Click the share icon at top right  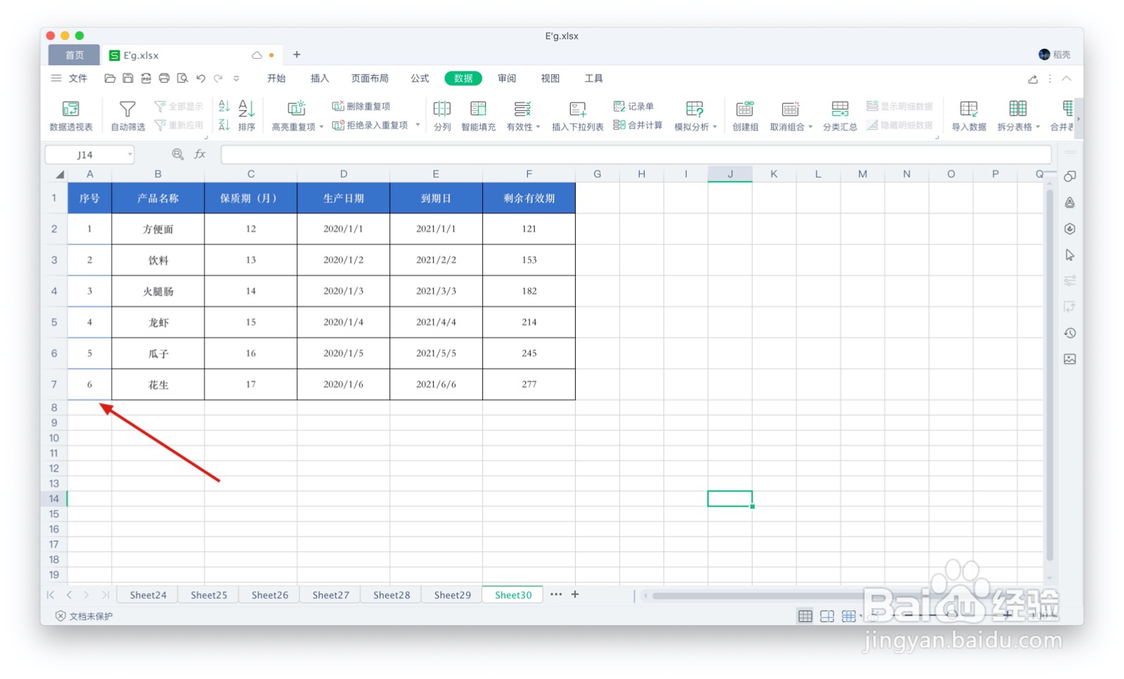[x=1033, y=79]
